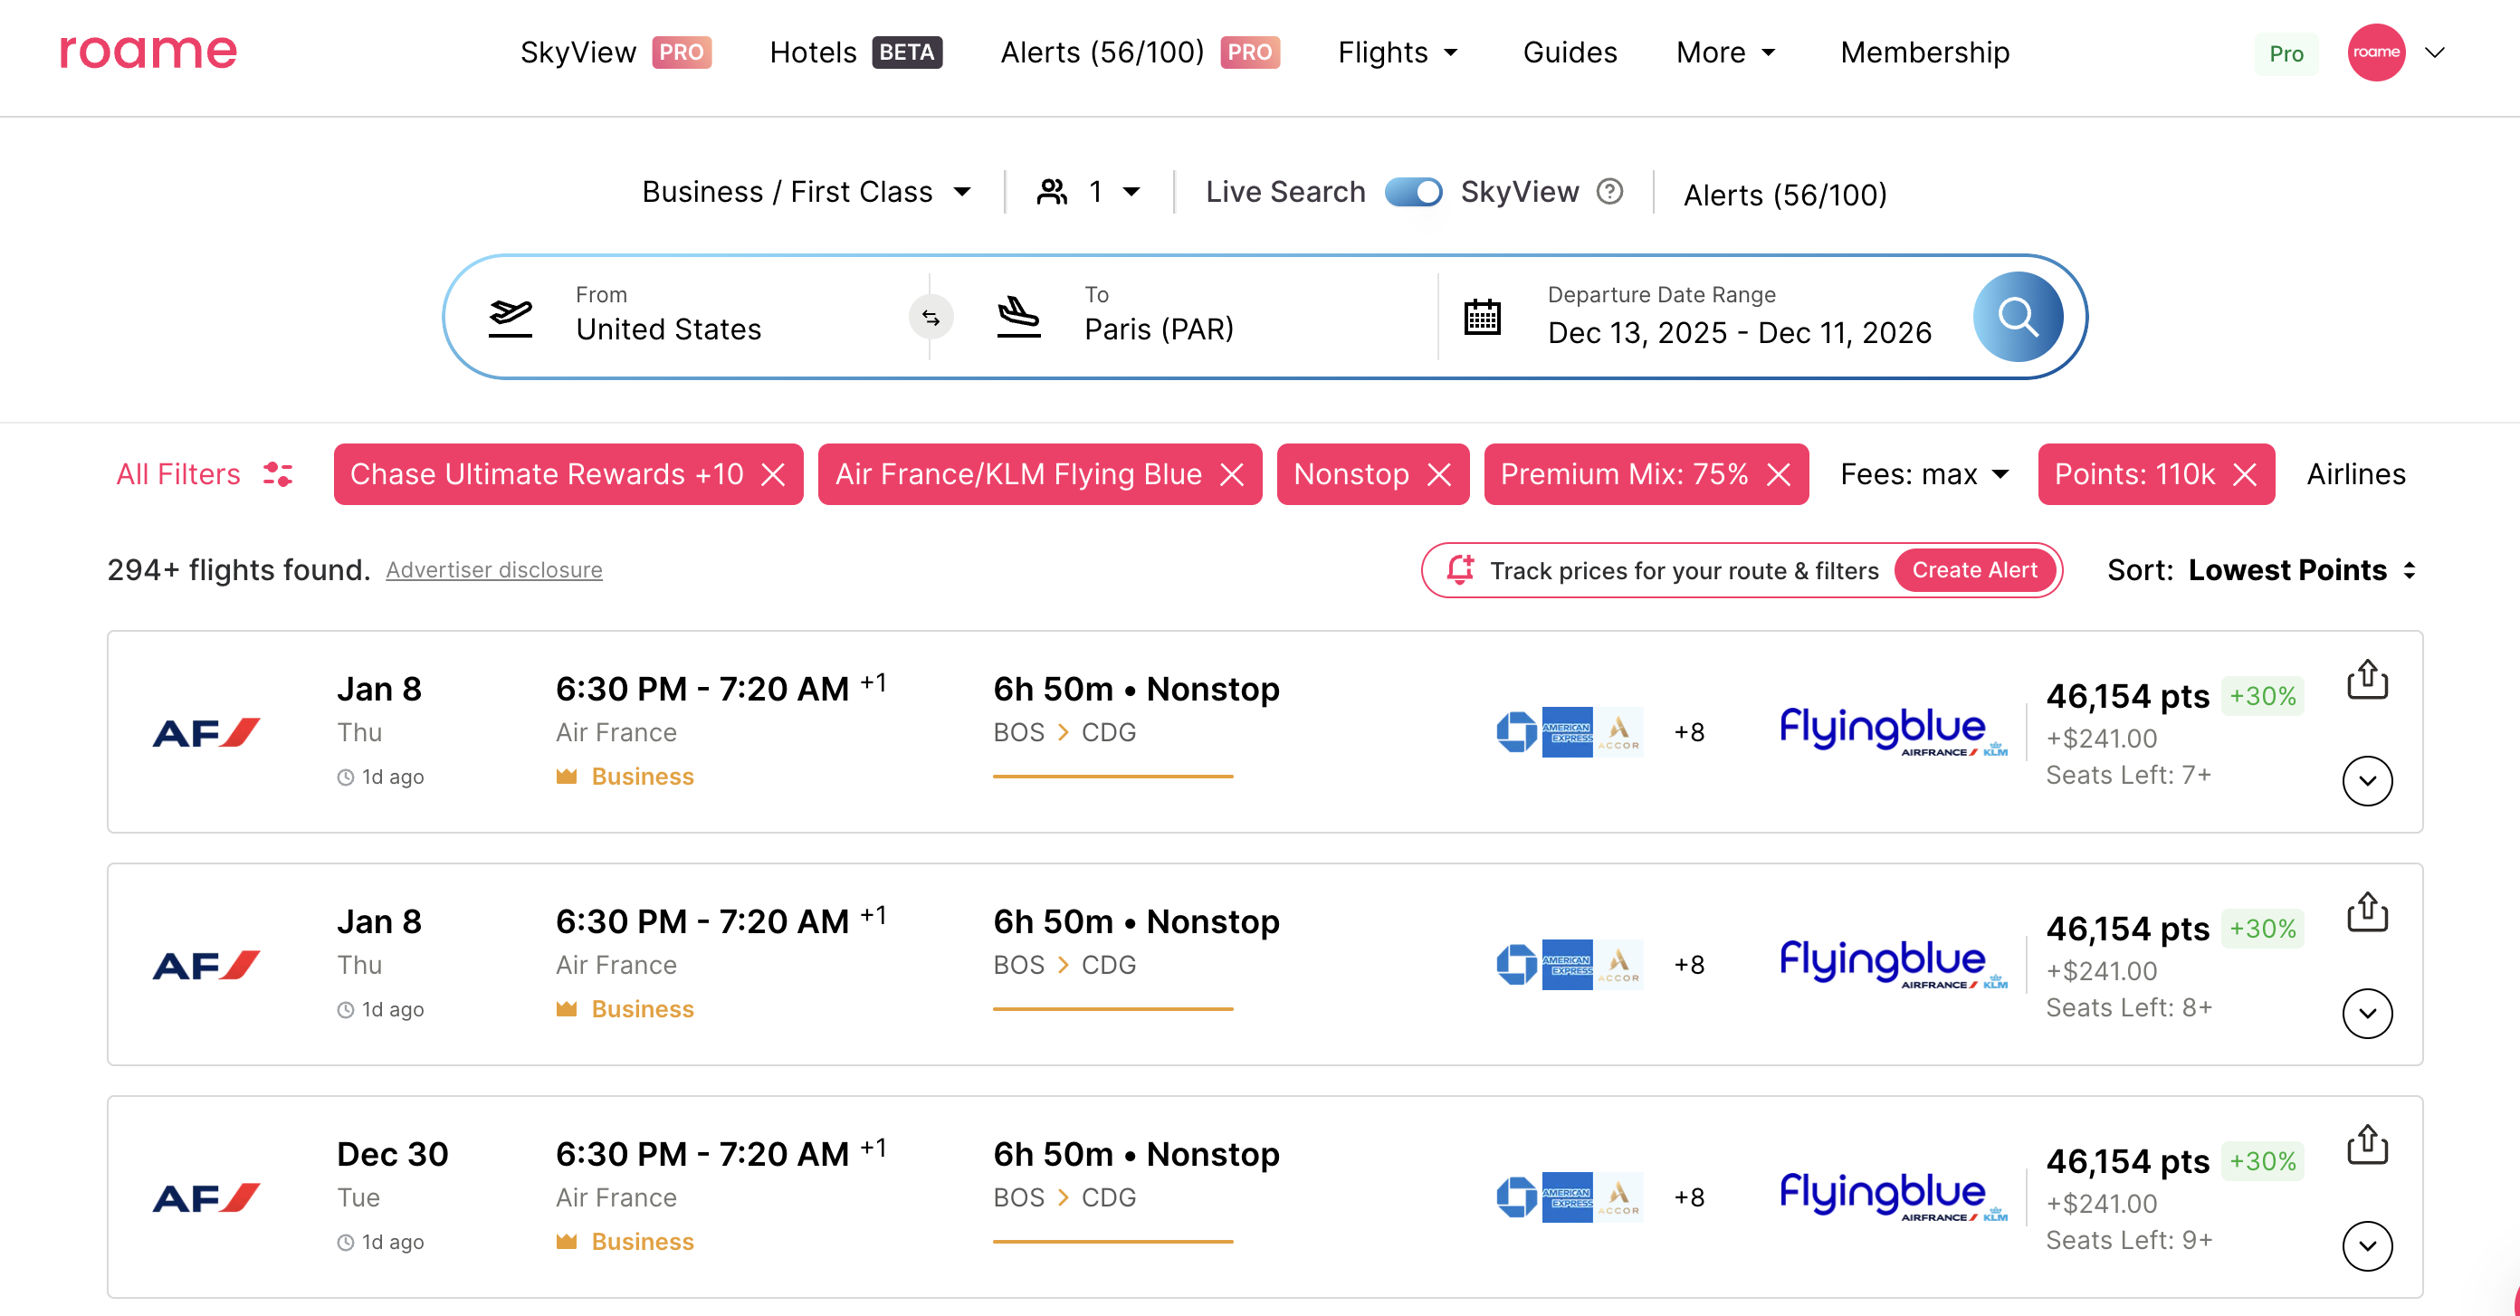The width and height of the screenshot is (2520, 1316).
Task: Remove Points: 110k filter
Action: click(x=2245, y=474)
